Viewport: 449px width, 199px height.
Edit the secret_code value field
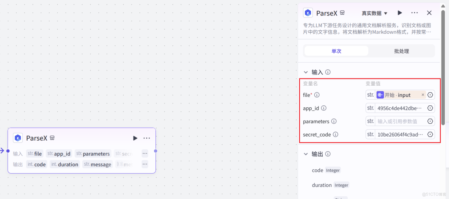coord(400,134)
